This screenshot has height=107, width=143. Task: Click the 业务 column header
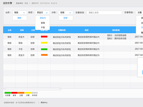[x=10, y=30]
